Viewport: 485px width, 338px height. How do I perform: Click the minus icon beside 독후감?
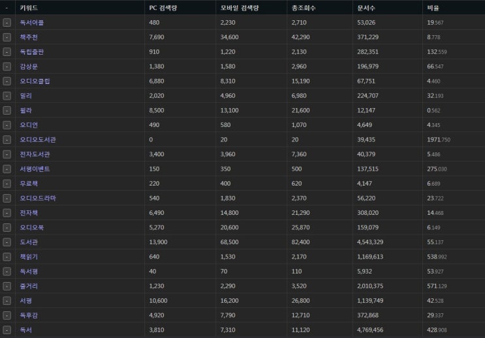pos(7,315)
